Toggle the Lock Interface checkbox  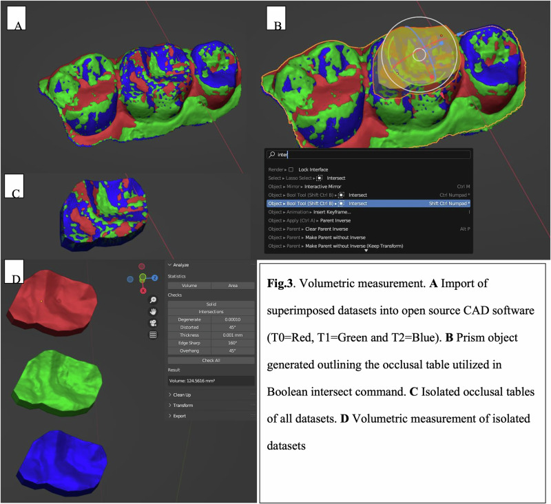coord(291,169)
